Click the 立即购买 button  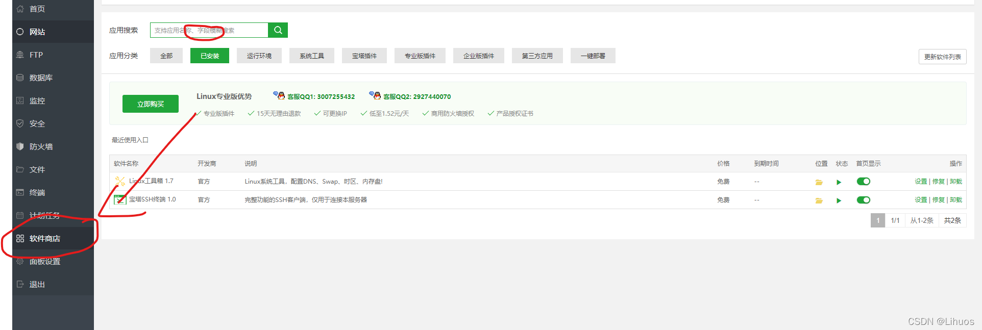[x=151, y=104]
